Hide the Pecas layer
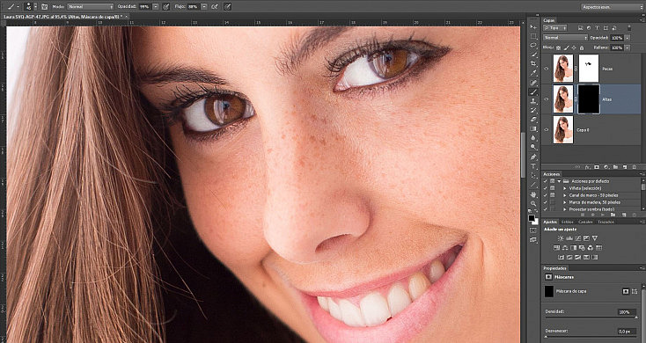 (547, 69)
